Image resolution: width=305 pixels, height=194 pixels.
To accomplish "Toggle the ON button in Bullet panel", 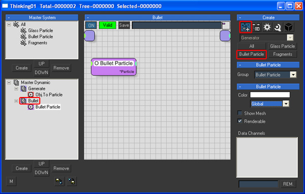I will (x=91, y=25).
